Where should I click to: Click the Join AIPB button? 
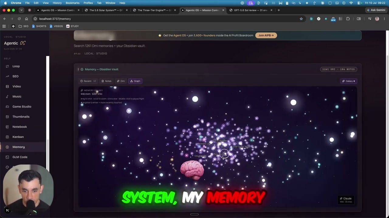tap(266, 35)
